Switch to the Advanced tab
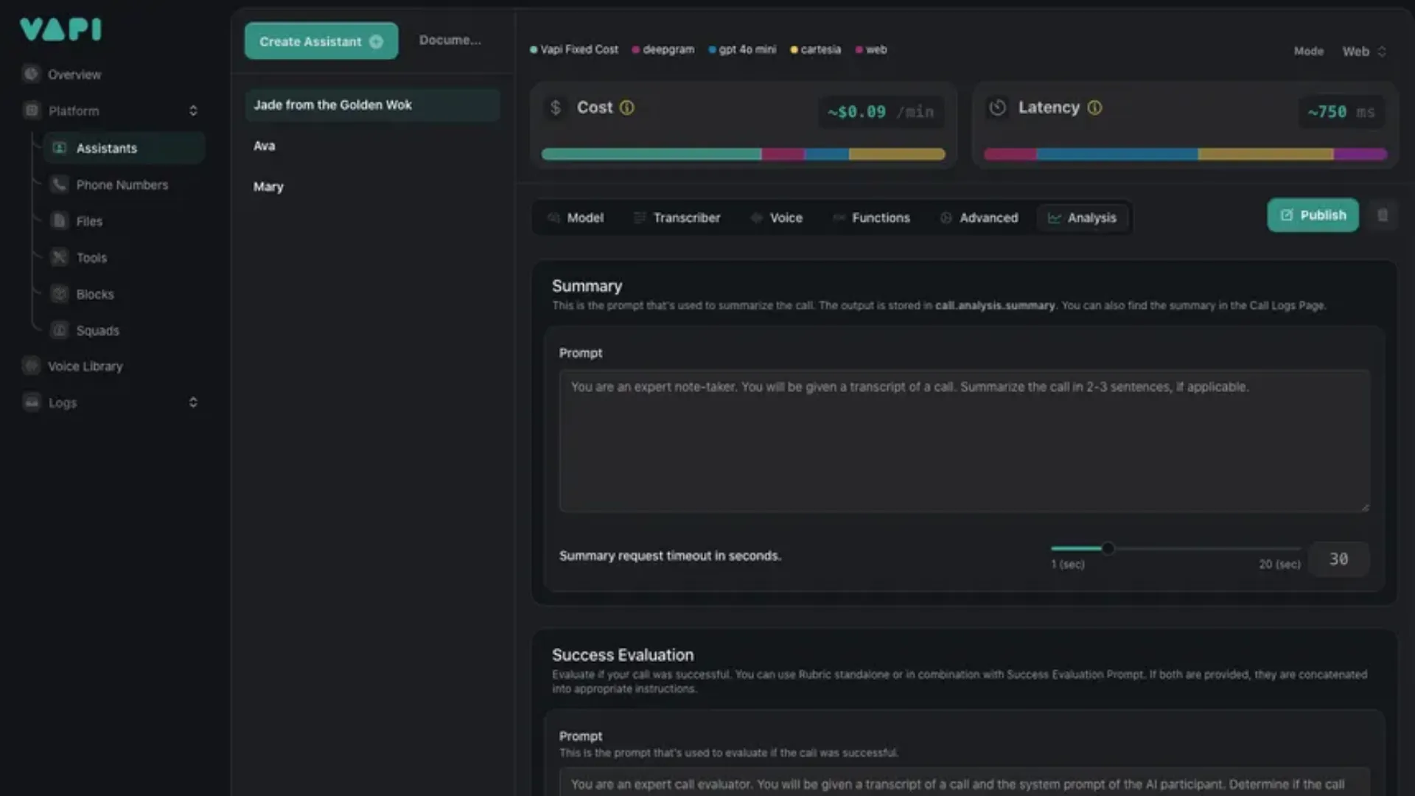The image size is (1415, 796). click(x=979, y=218)
